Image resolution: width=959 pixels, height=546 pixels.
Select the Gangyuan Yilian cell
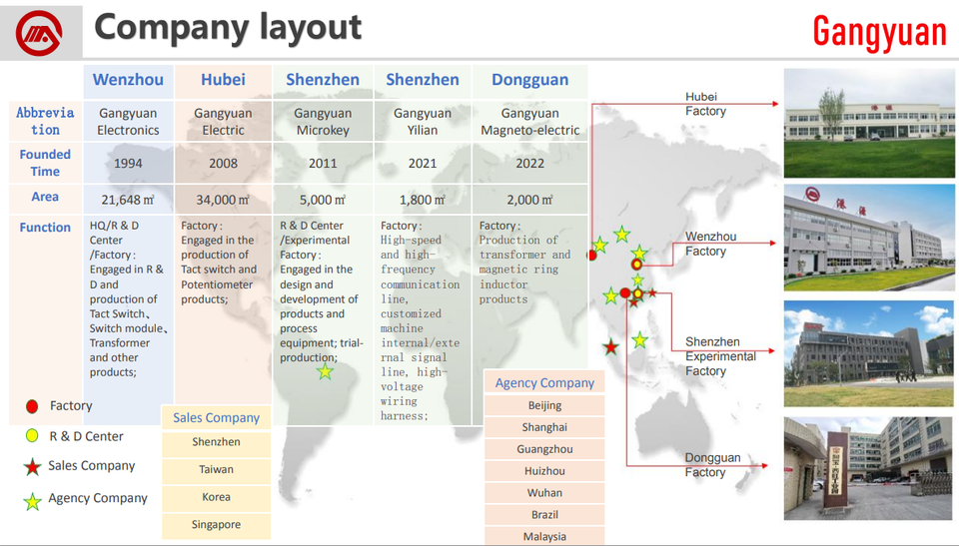(423, 121)
